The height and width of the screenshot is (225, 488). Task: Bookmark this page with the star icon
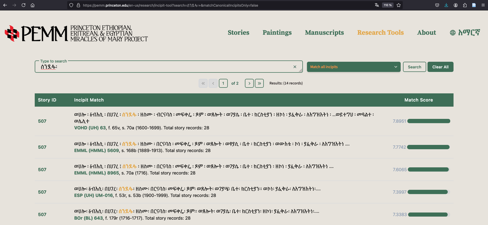coord(399,5)
